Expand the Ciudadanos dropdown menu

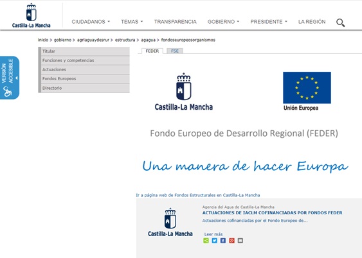pos(91,22)
